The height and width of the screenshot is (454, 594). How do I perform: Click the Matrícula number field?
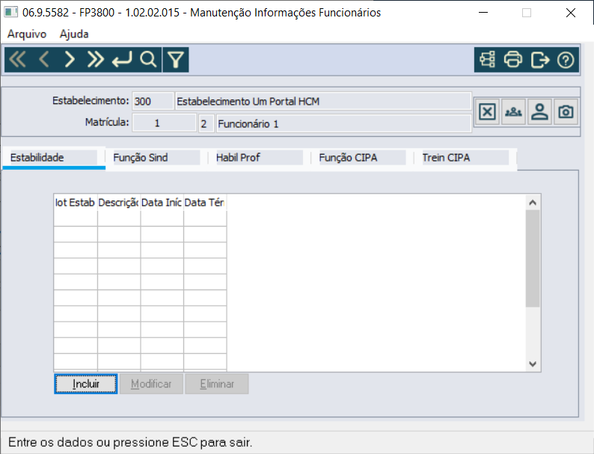pyautogui.click(x=164, y=123)
